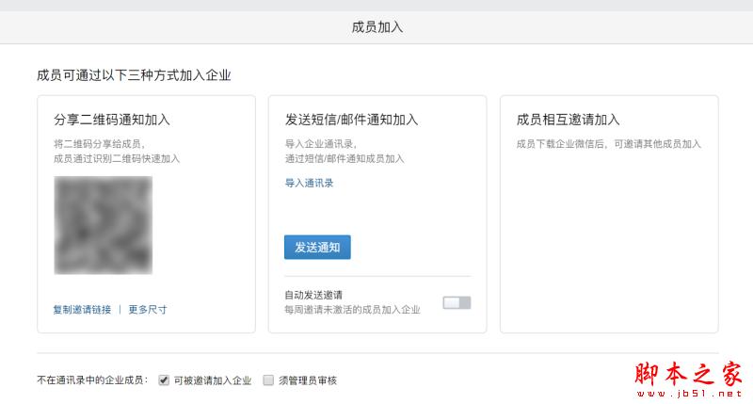Click the 脚本之家 watermark logo

point(689,374)
